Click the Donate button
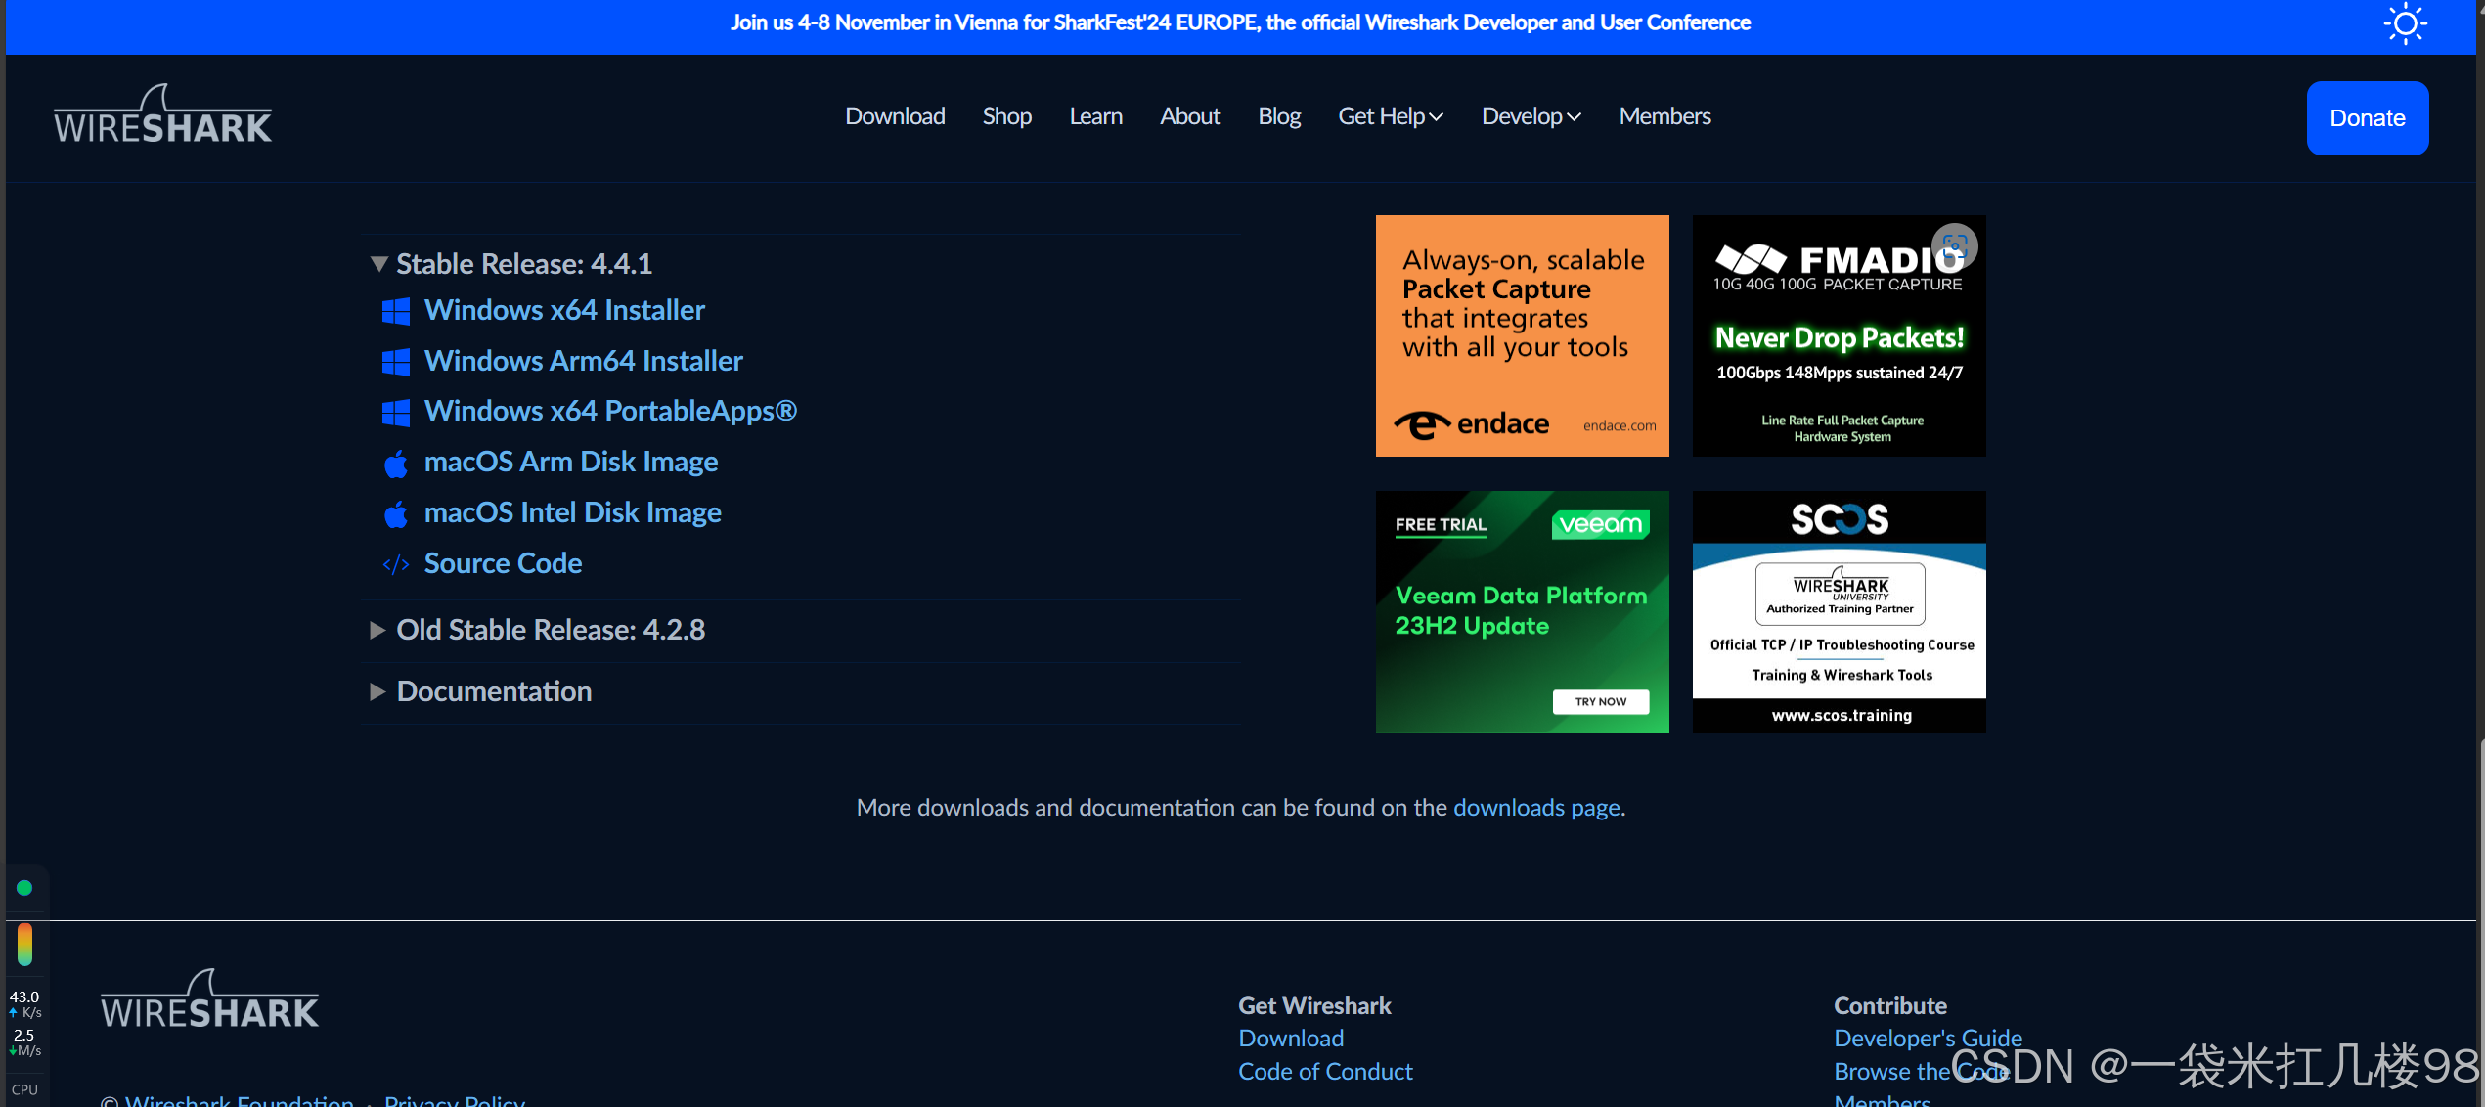This screenshot has width=2485, height=1107. (2367, 118)
